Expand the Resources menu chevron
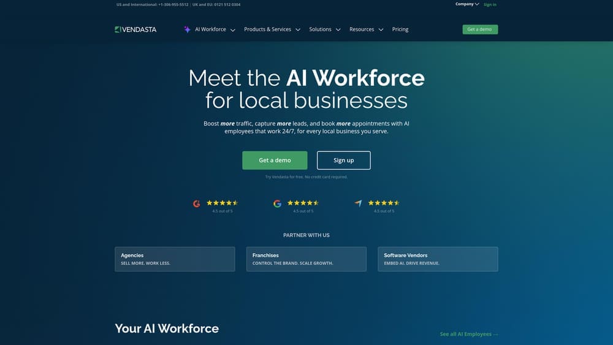 click(x=381, y=29)
